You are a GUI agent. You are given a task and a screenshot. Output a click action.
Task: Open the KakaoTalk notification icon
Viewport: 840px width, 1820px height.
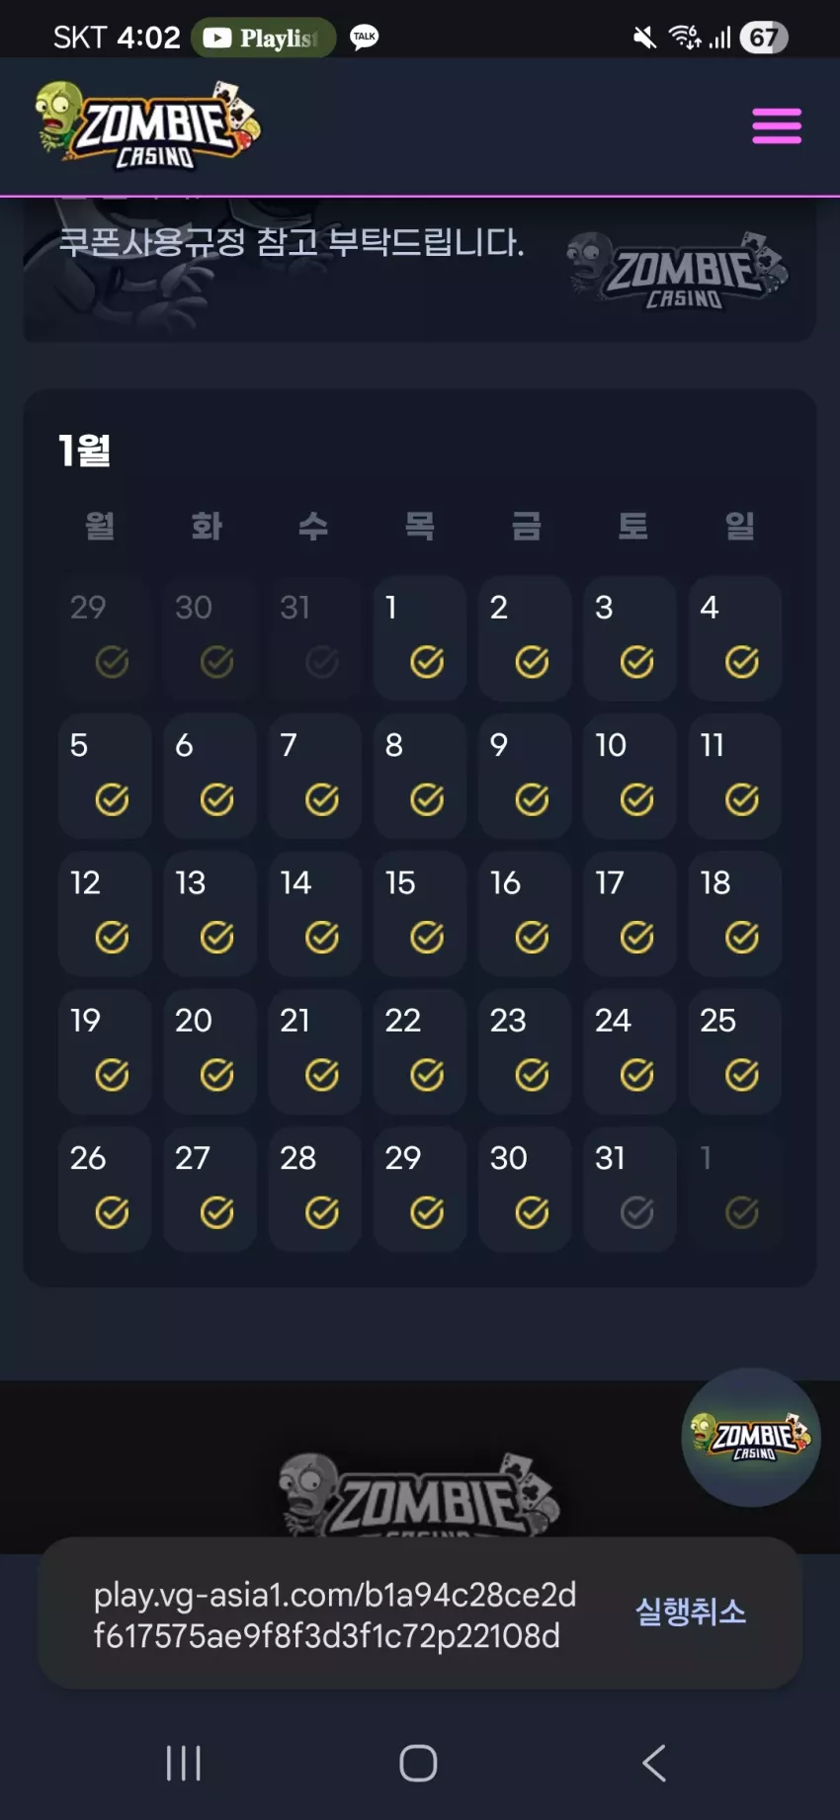pyautogui.click(x=365, y=38)
